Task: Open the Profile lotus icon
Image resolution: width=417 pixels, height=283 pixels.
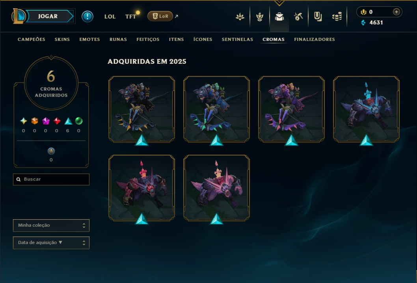Action: click(x=240, y=17)
